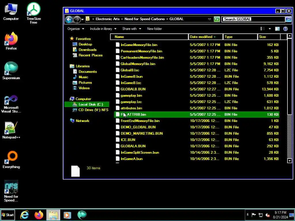Open Firefox desktop shortcut
The image size is (295, 221).
coord(11,41)
